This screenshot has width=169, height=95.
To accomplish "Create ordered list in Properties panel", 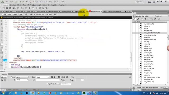I will (62, 77).
